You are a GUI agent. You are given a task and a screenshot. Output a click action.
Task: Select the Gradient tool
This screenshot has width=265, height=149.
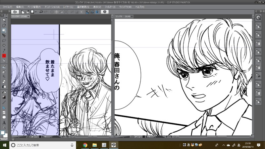click(4, 97)
